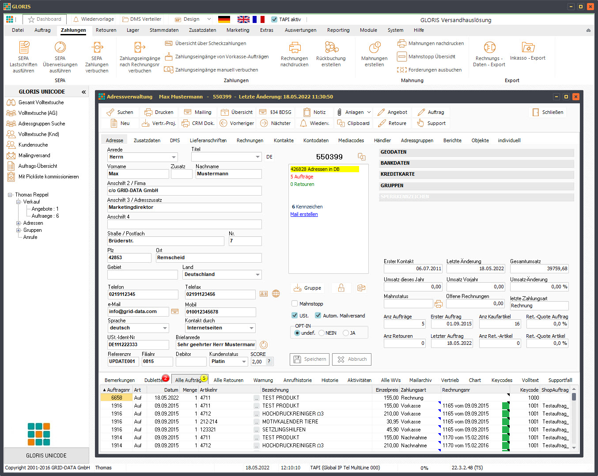Open Kundenstatus dropdown
Image resolution: width=598 pixels, height=476 pixels.
coord(243,362)
